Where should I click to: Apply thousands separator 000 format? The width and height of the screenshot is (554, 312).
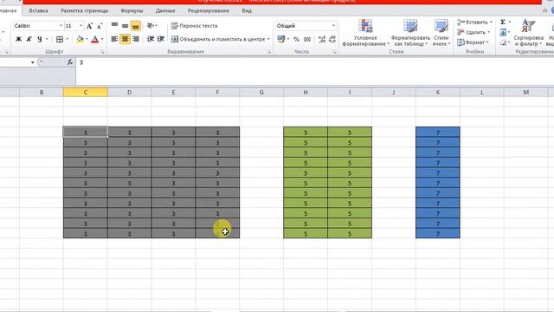coord(307,39)
